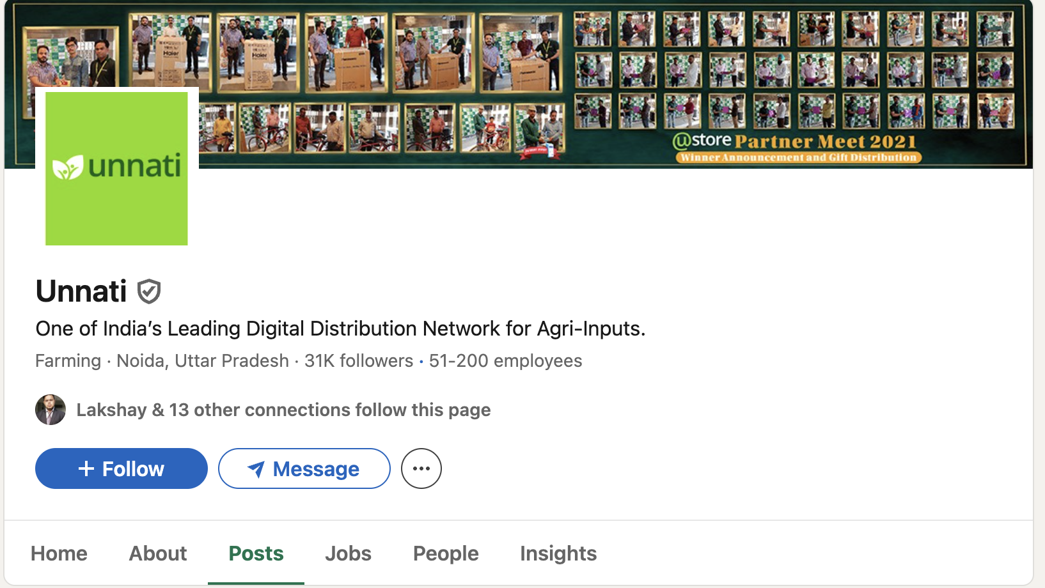Image resolution: width=1045 pixels, height=588 pixels.
Task: Open connections who follow this page
Action: (x=283, y=410)
